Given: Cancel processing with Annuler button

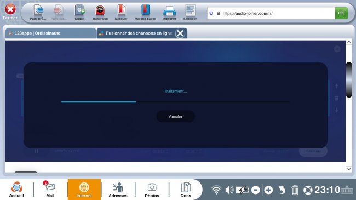Looking at the screenshot, I should tap(175, 116).
